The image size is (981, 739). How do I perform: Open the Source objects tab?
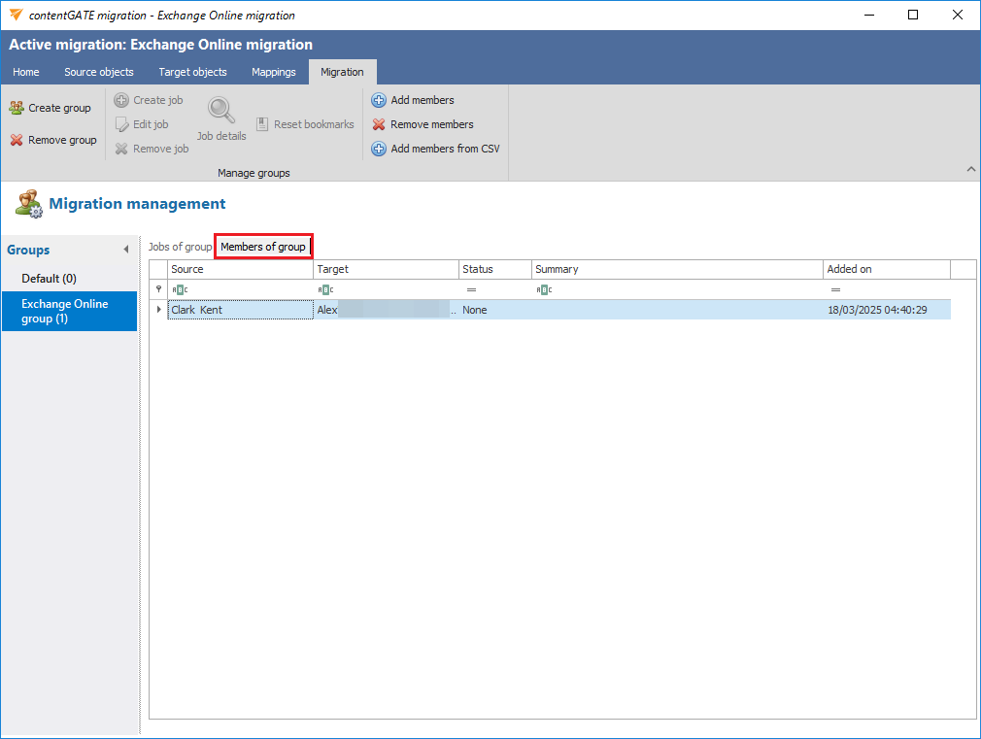pyautogui.click(x=99, y=72)
